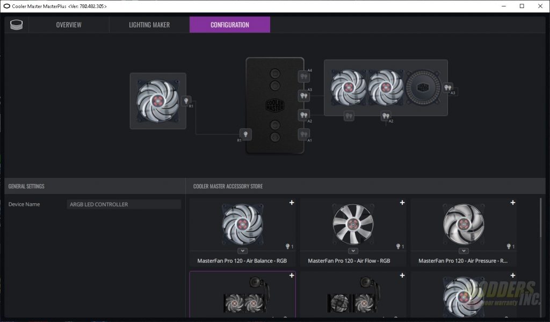Click the COOLER MASTER ACCESSORY STORE header
Image resolution: width=550 pixels, height=322 pixels.
pyautogui.click(x=228, y=186)
